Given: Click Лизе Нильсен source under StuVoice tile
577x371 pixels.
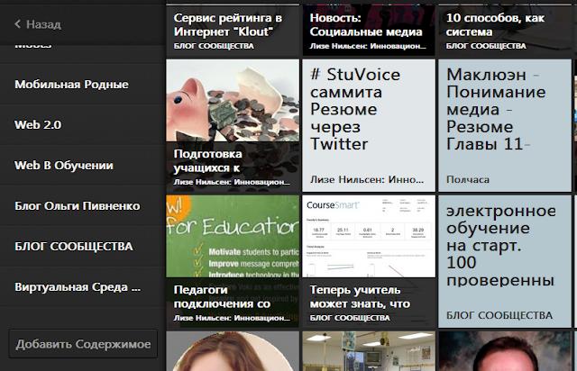Looking at the screenshot, I should point(367,179).
